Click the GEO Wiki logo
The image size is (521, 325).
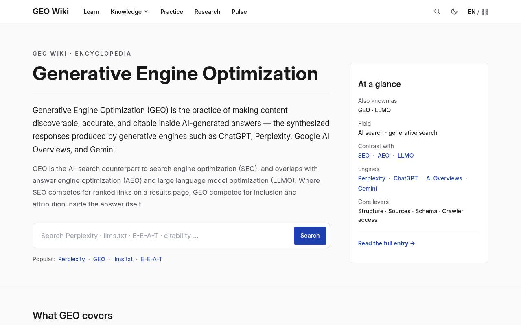pos(50,11)
